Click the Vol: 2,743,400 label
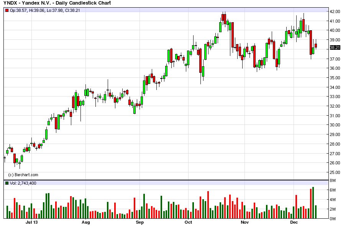343x226 pixels. pyautogui.click(x=23, y=183)
